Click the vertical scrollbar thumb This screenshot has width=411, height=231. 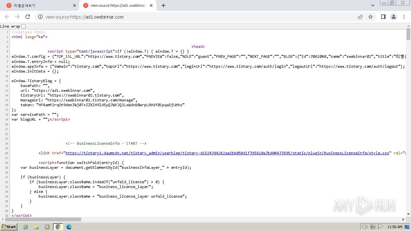(408, 34)
